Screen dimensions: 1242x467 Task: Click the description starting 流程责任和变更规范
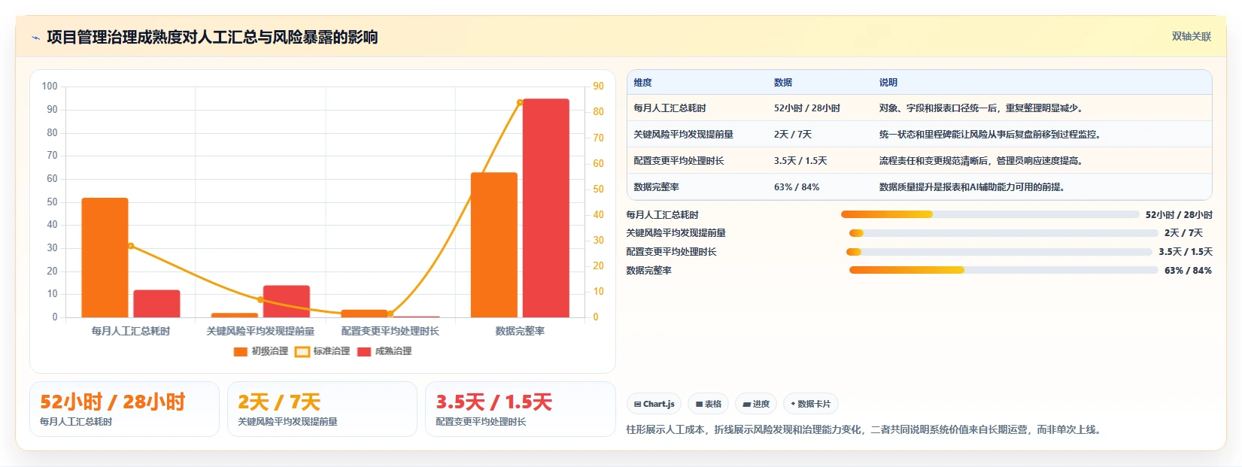981,161
